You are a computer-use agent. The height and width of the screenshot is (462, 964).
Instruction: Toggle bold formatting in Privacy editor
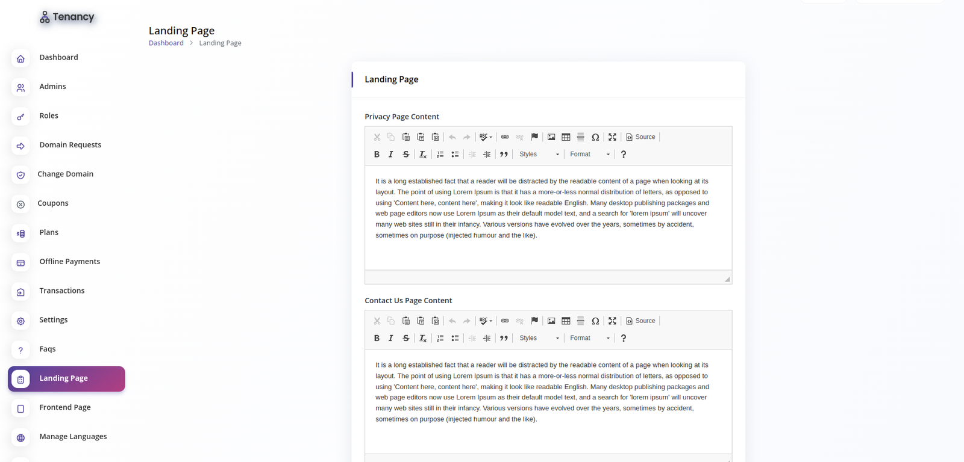coord(377,154)
